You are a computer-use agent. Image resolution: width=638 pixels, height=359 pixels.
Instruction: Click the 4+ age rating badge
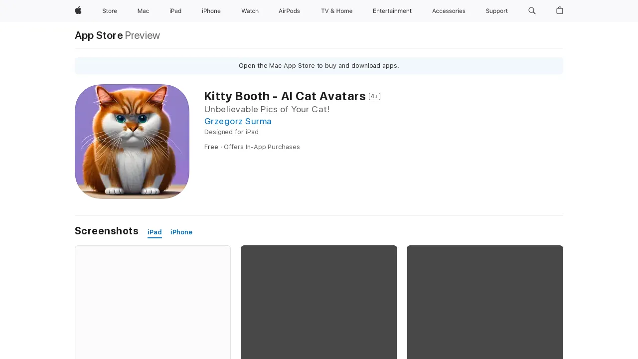coord(374,96)
